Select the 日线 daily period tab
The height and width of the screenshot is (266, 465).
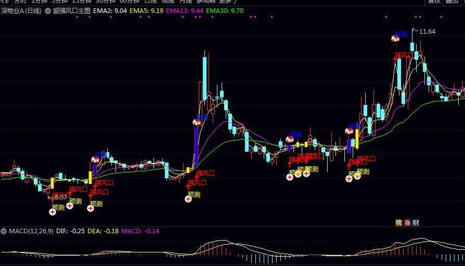[x=151, y=2]
